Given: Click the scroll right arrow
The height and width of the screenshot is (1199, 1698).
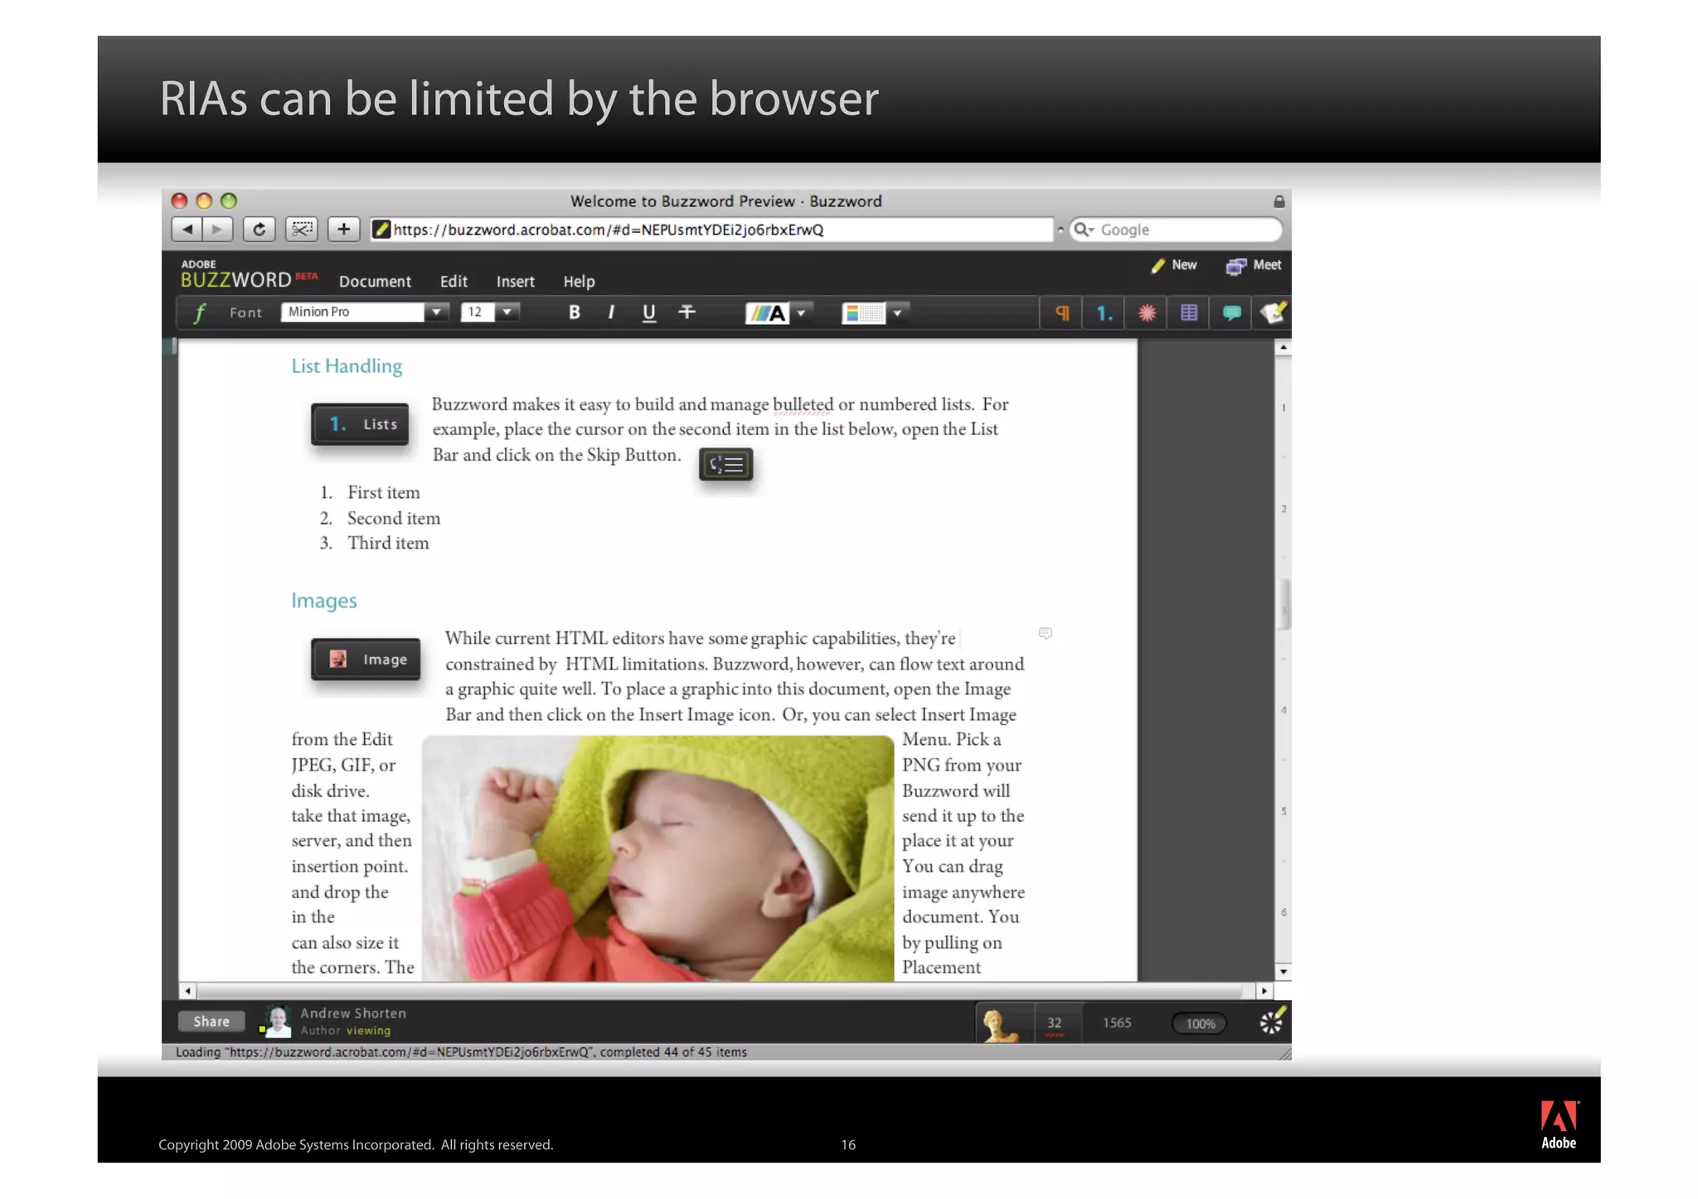Looking at the screenshot, I should coord(1264,991).
